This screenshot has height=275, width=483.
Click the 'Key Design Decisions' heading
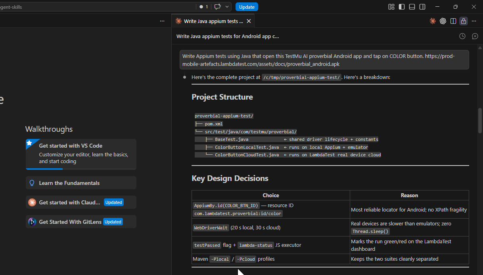click(230, 179)
